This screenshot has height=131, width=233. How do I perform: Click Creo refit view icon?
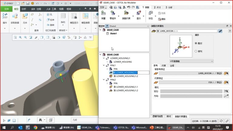(15, 37)
